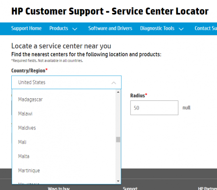The image size is (217, 190).
Task: Click the dropdown list scroll down arrow
Action: [118, 181]
